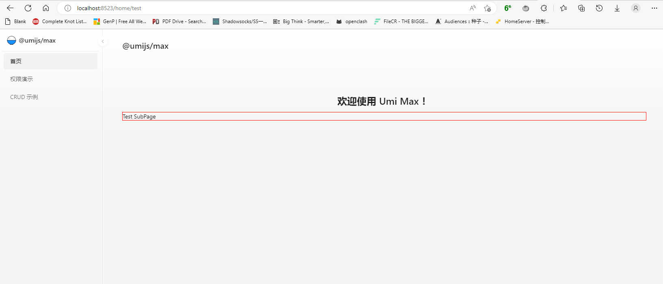This screenshot has height=284, width=663.
Task: Open the Blank bookmark
Action: (x=15, y=22)
